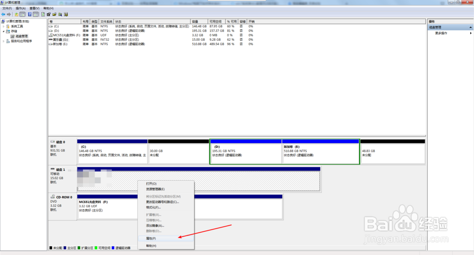Sort by the 文件系统 column header

click(106, 22)
